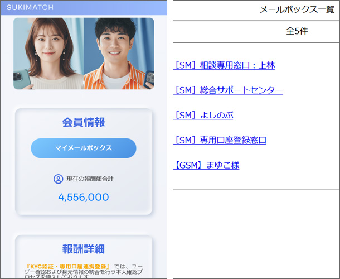Click the 会員情報 heading
340x279 pixels.
[x=84, y=123]
